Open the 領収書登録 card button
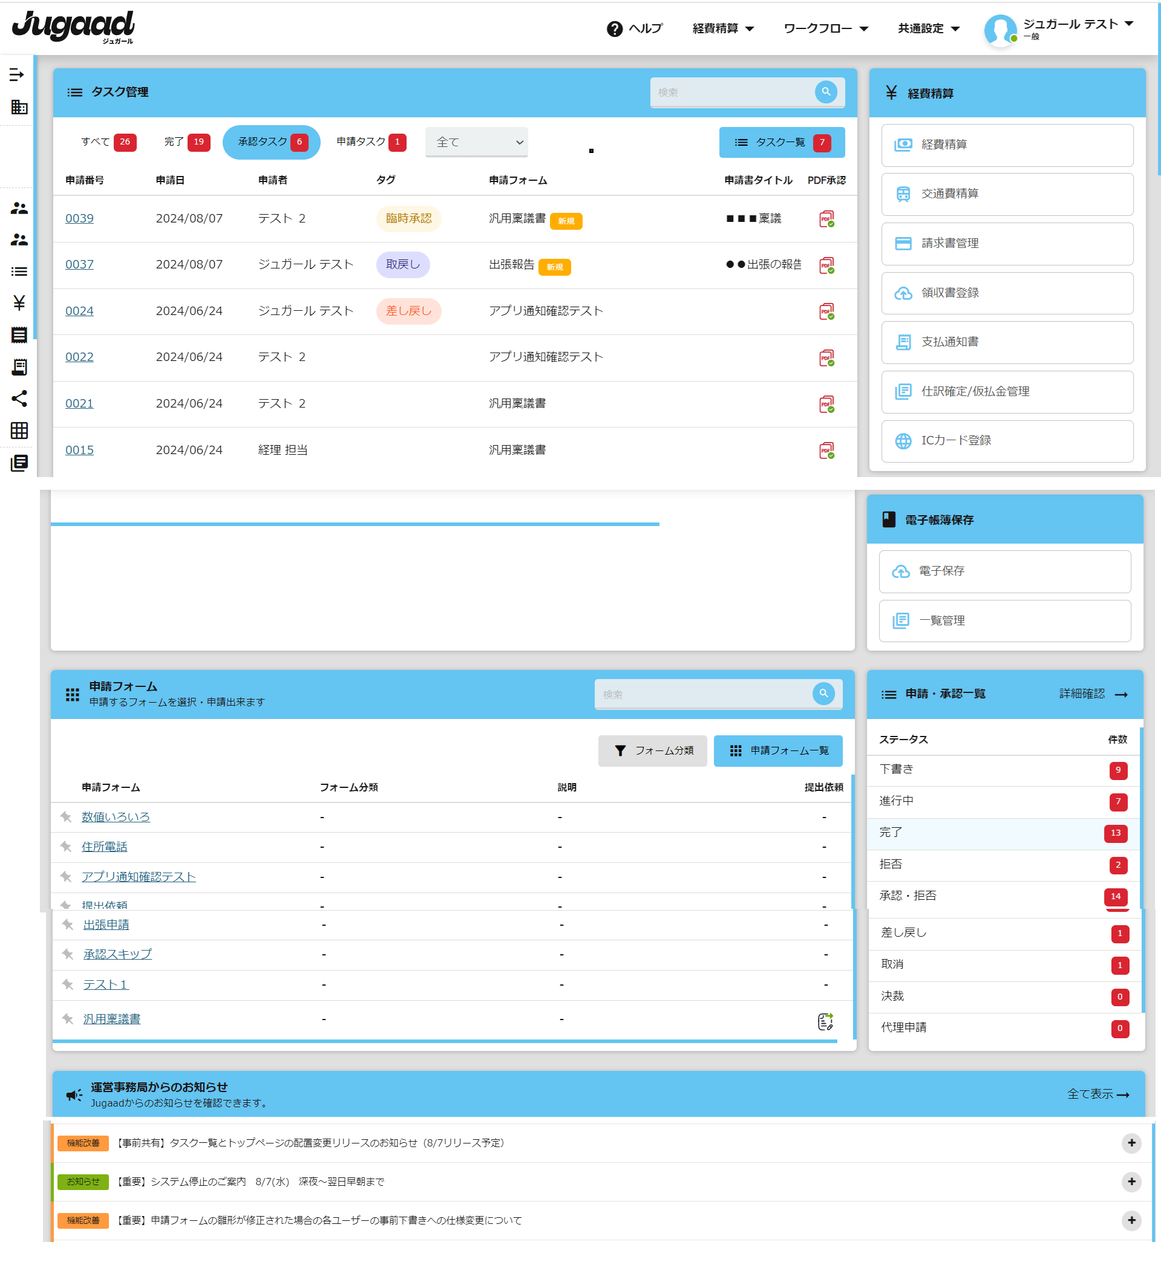1161x1262 pixels. 1007,293
